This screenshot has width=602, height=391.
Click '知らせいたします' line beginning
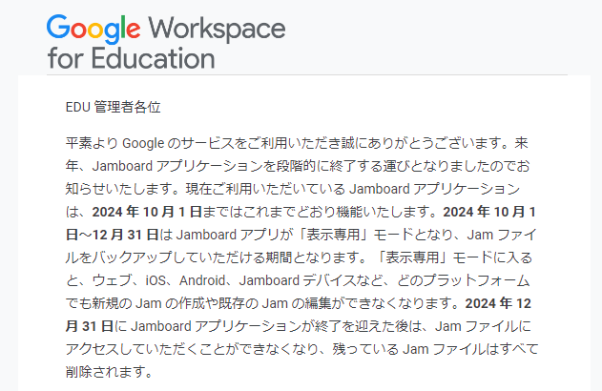tap(118, 189)
